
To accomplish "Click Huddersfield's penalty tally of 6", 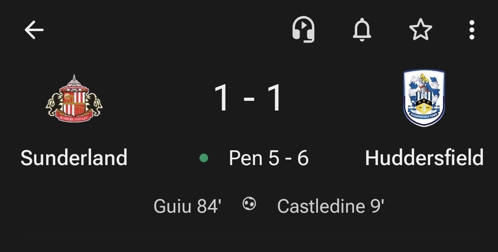I will point(303,158).
